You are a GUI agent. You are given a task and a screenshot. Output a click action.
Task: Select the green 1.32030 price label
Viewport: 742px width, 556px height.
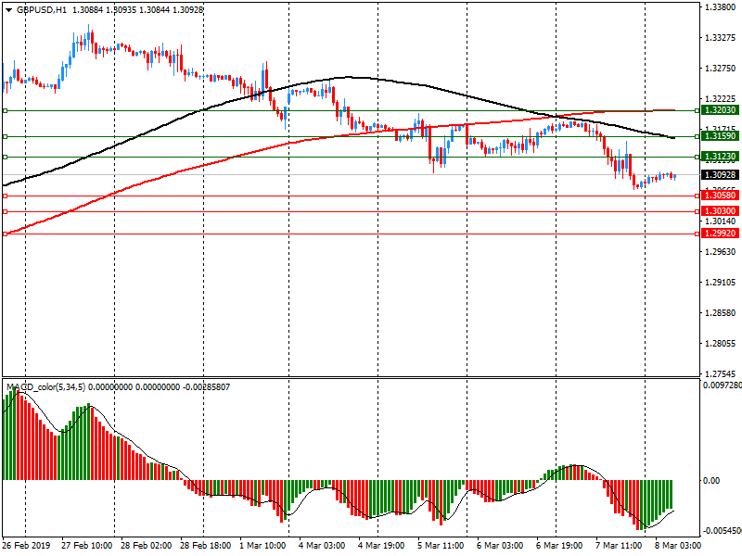[x=720, y=110]
